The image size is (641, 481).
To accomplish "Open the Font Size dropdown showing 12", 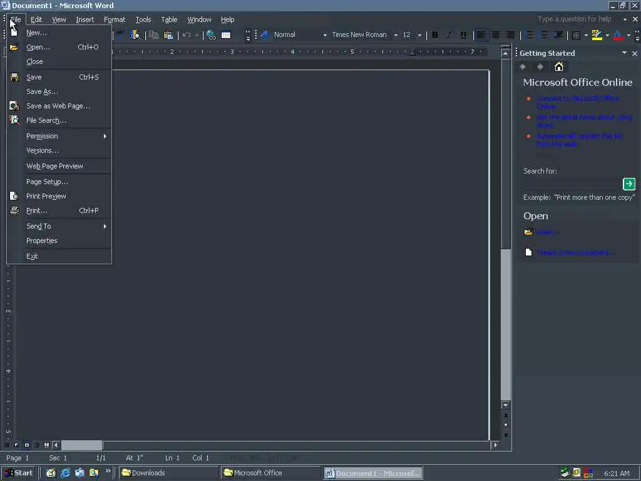I will 419,35.
